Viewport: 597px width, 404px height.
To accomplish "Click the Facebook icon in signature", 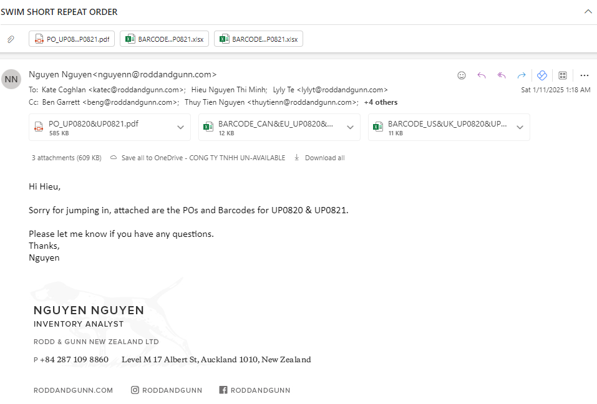I will (223, 390).
